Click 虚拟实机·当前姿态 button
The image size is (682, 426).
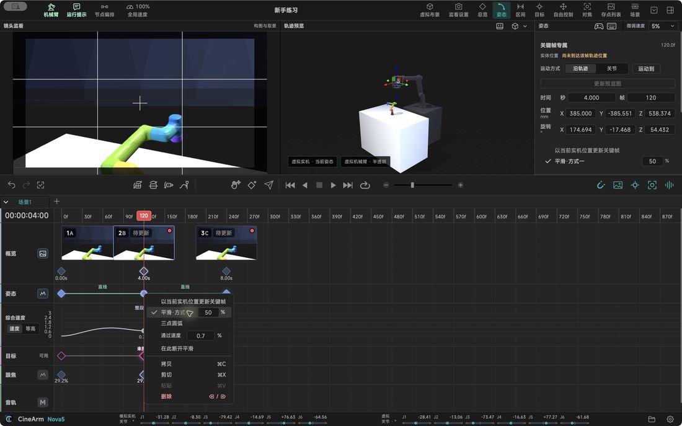[312, 161]
